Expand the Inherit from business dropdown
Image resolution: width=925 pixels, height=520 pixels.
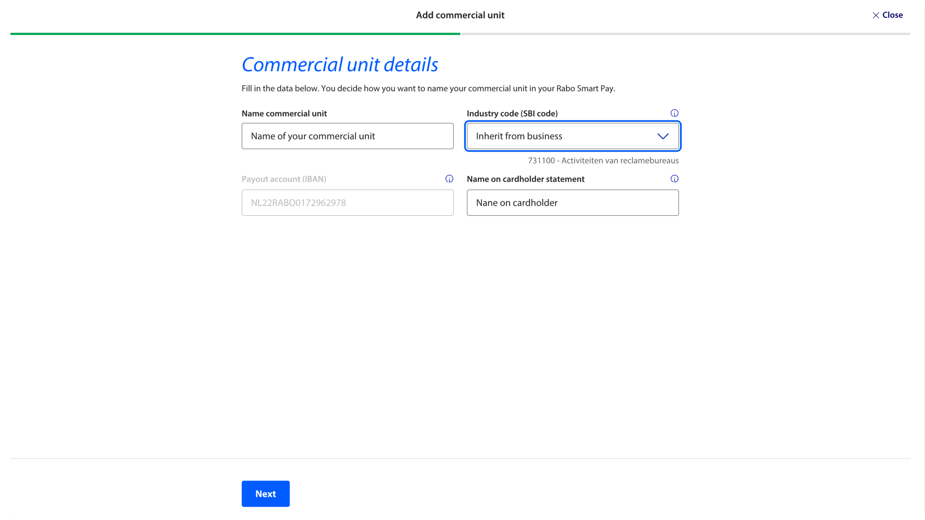click(x=559, y=136)
